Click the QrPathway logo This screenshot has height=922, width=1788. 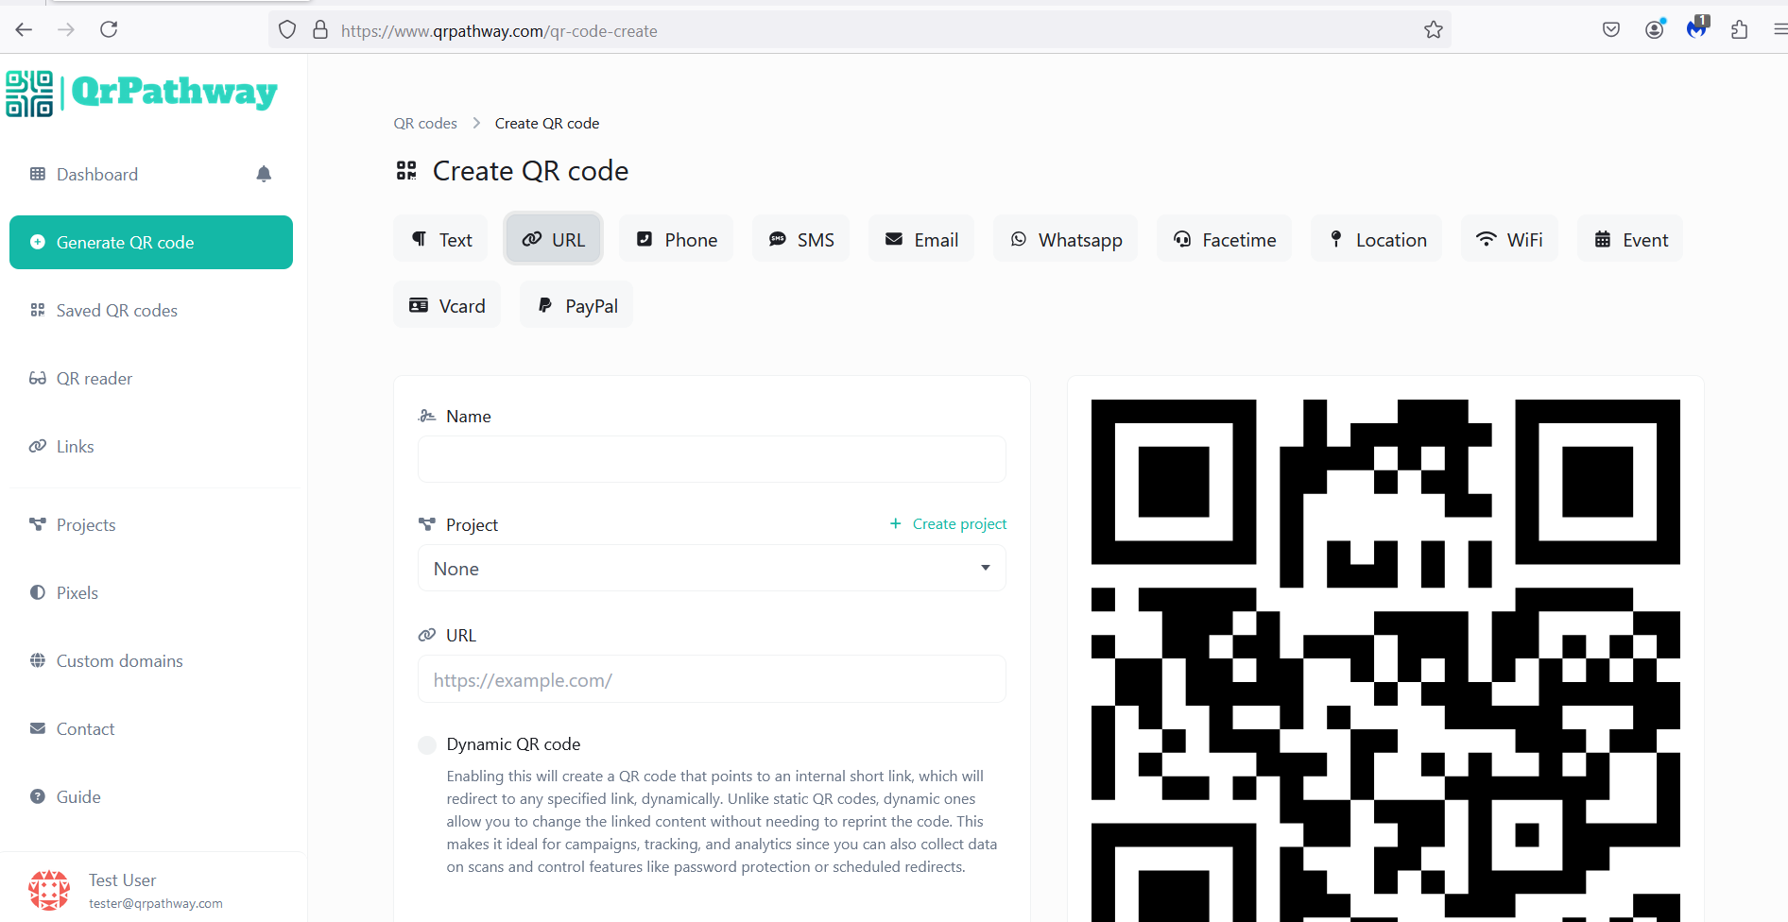[x=142, y=93]
